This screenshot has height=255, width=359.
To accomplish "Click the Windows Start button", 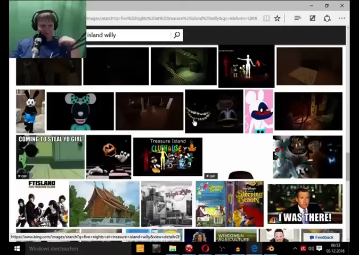I will pos(17,249).
